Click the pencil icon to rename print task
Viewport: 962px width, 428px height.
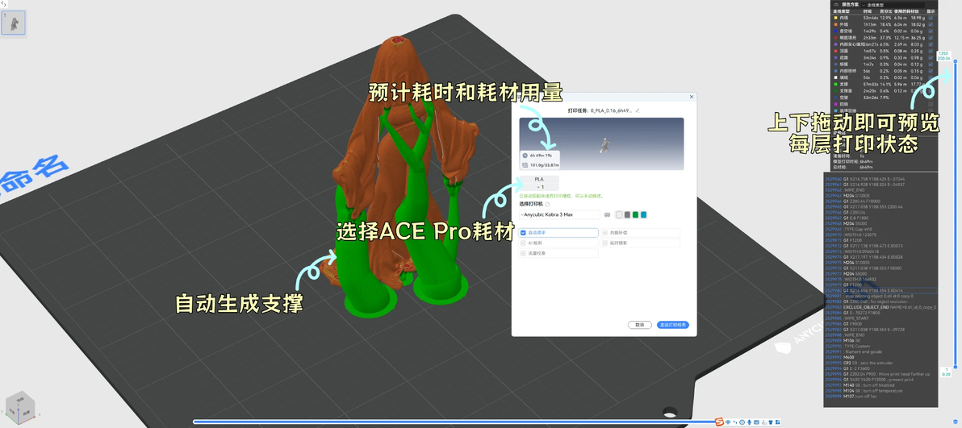tap(638, 111)
